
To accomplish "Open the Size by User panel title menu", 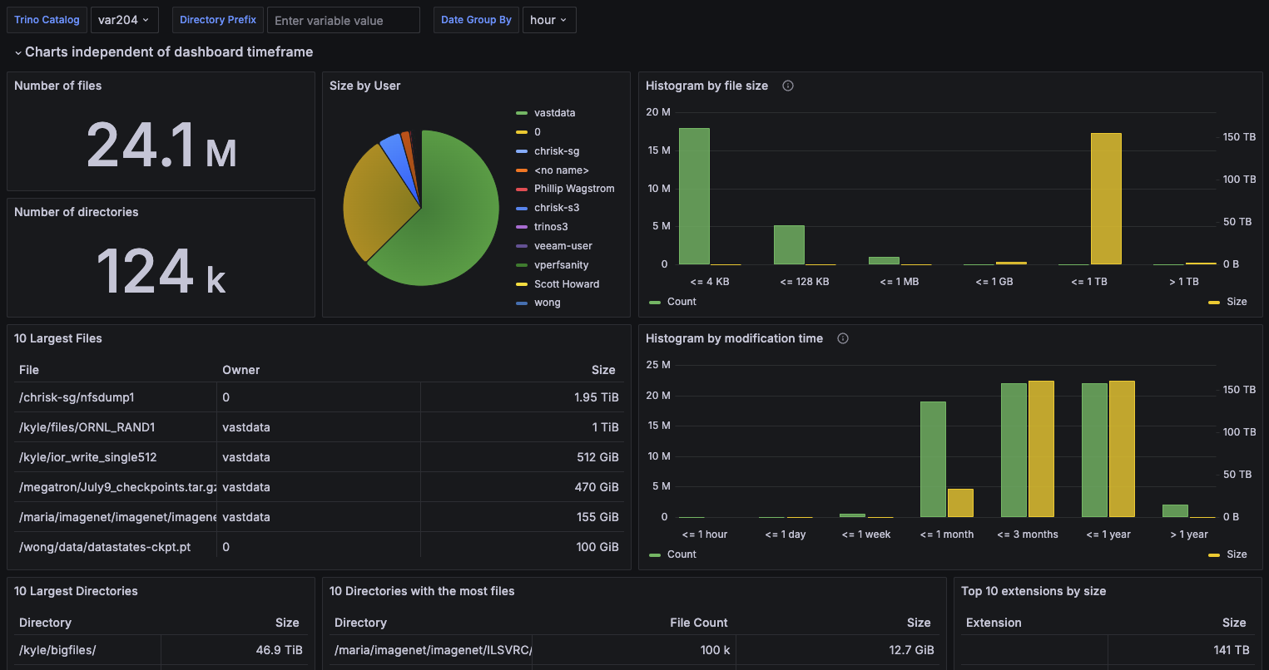I will (365, 86).
